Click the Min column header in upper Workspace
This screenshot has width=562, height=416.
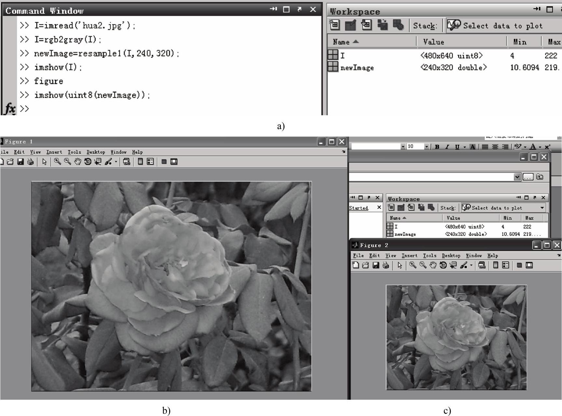524,42
